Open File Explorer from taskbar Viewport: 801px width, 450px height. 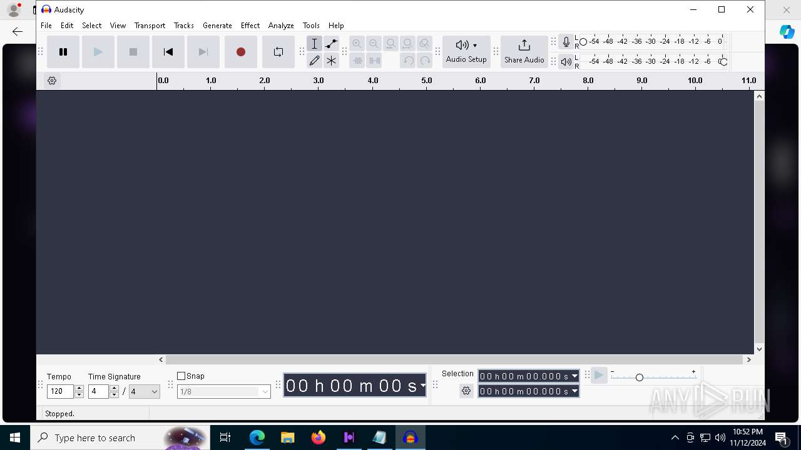288,437
